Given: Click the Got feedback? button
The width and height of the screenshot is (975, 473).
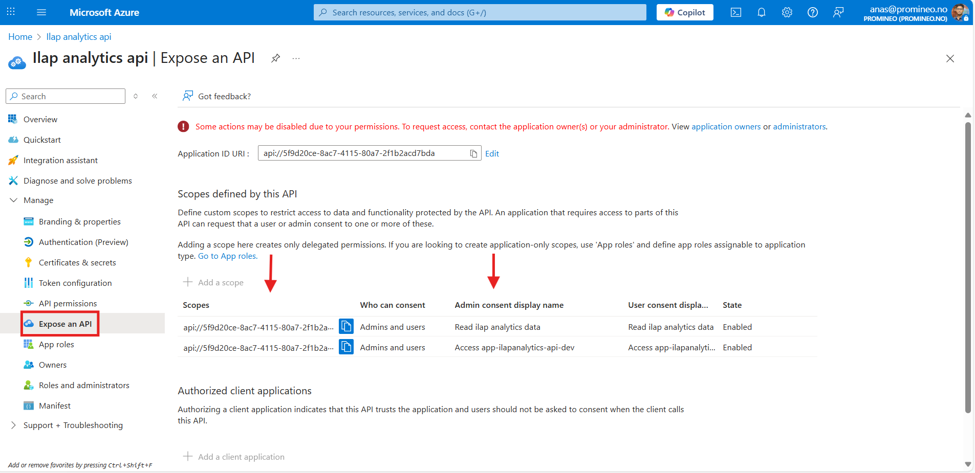Looking at the screenshot, I should click(x=217, y=96).
